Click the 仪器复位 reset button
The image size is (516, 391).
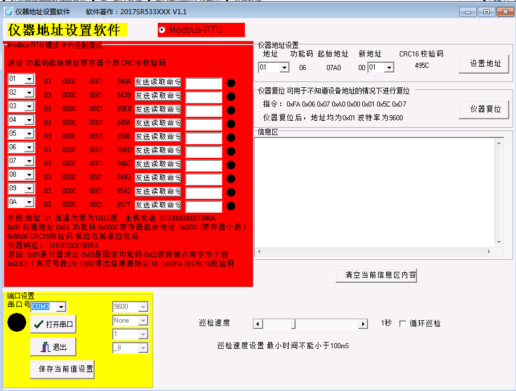(x=484, y=109)
